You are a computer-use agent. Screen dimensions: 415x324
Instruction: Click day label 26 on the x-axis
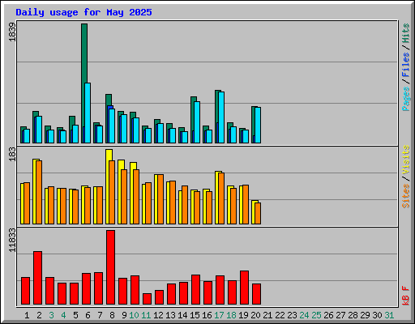click(328, 315)
